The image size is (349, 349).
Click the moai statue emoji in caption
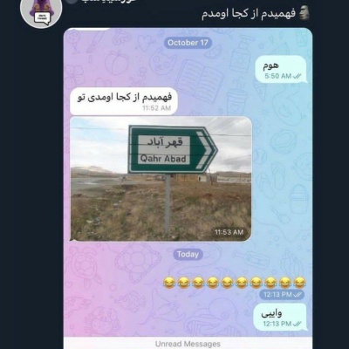coord(305,13)
